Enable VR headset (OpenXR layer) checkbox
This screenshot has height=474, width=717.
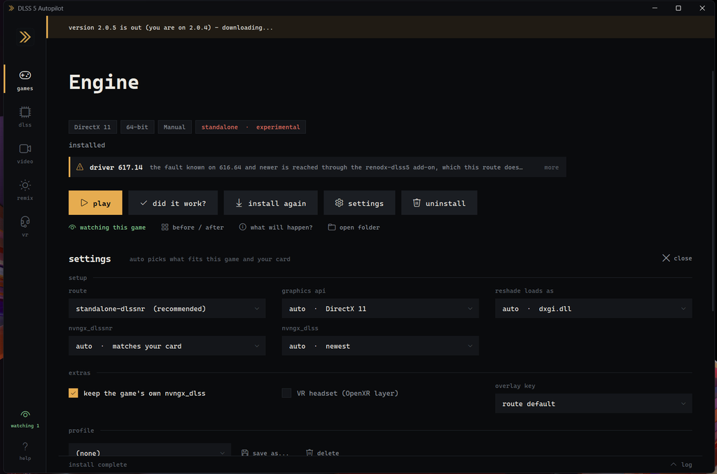click(x=286, y=393)
